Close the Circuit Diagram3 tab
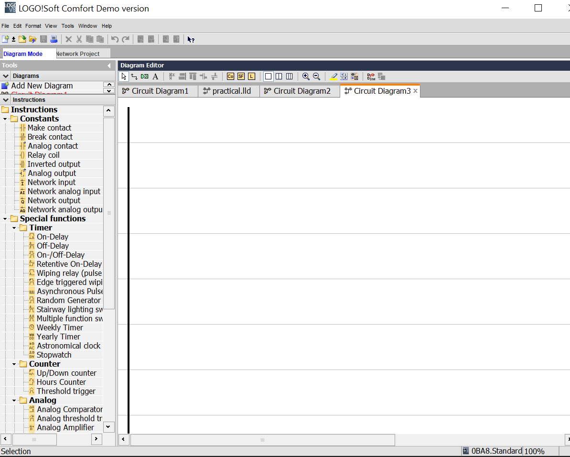Image resolution: width=570 pixels, height=457 pixels. (x=415, y=91)
